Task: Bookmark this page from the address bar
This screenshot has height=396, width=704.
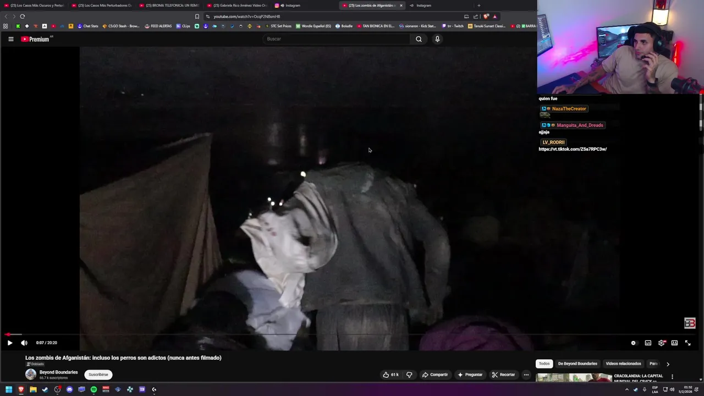Action: click(x=197, y=16)
